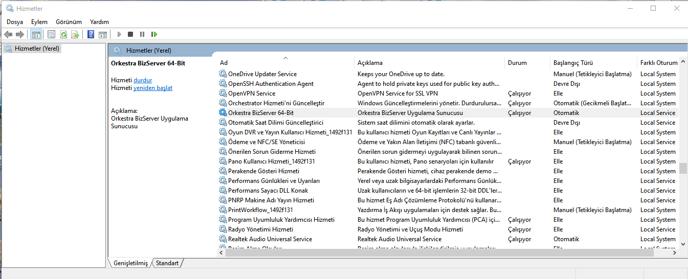Open the Eylem menu

tap(39, 22)
